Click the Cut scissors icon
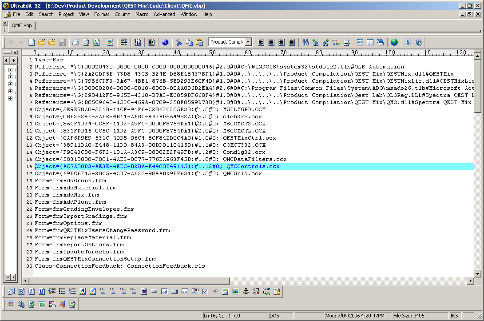This screenshot has width=484, height=321. [179, 42]
